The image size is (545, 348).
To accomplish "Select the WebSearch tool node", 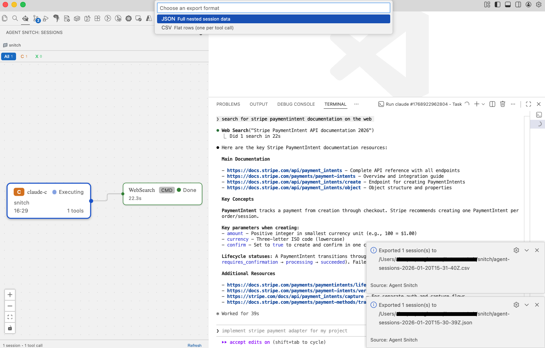I will tap(162, 194).
